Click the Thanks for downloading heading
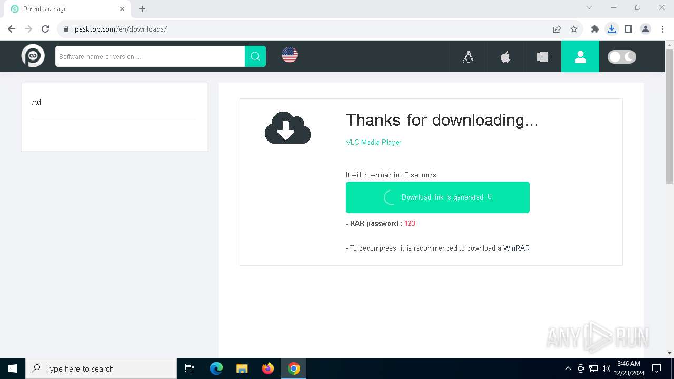The width and height of the screenshot is (674, 379). point(442,120)
